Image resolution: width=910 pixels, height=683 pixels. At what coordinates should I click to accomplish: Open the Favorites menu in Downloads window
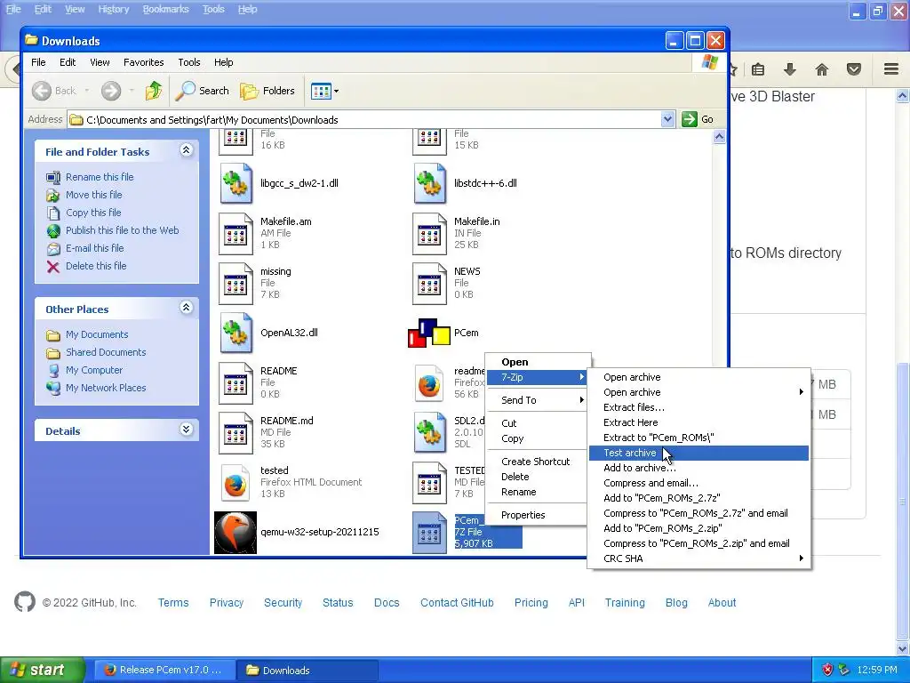(x=143, y=62)
